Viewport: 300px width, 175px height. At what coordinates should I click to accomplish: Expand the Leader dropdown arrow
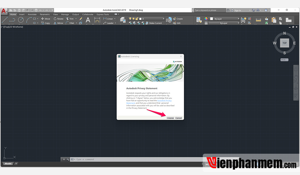[x=115, y=23]
